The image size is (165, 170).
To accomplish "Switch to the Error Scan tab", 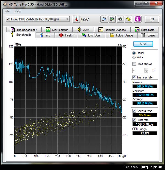I will coord(91,35).
